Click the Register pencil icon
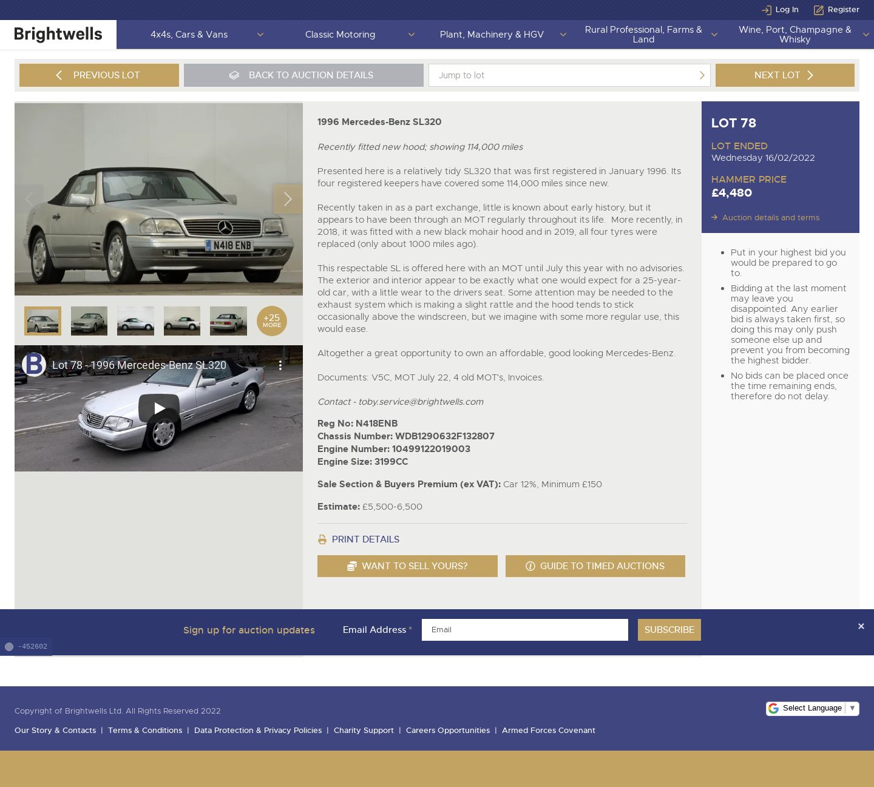The image size is (874, 787). [818, 10]
